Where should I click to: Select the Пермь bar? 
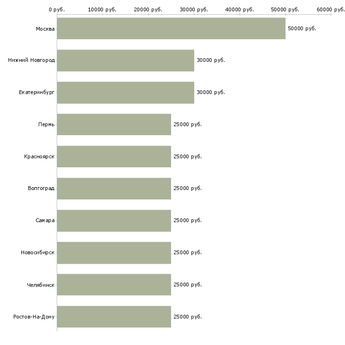pyautogui.click(x=114, y=125)
